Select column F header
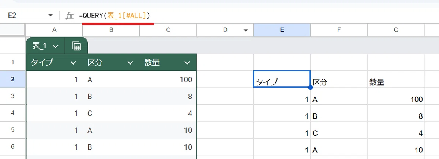 339,30
